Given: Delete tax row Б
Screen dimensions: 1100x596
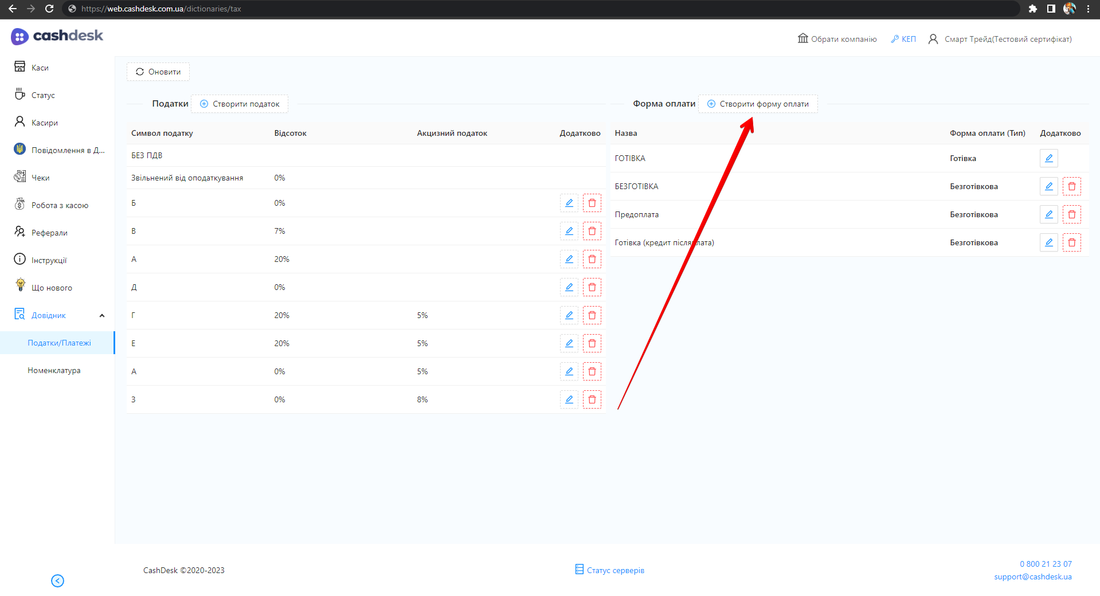Looking at the screenshot, I should click(x=592, y=203).
